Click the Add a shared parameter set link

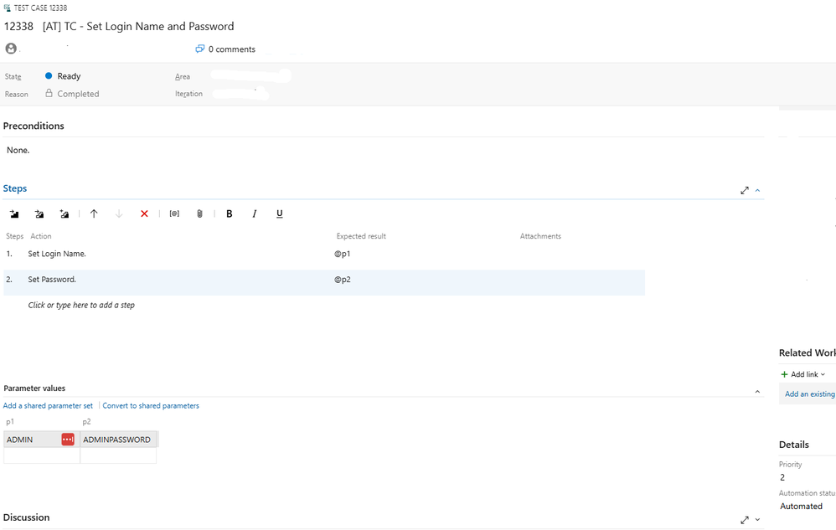[x=48, y=406]
